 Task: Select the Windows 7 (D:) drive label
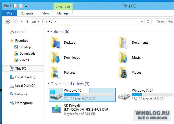(143, 91)
